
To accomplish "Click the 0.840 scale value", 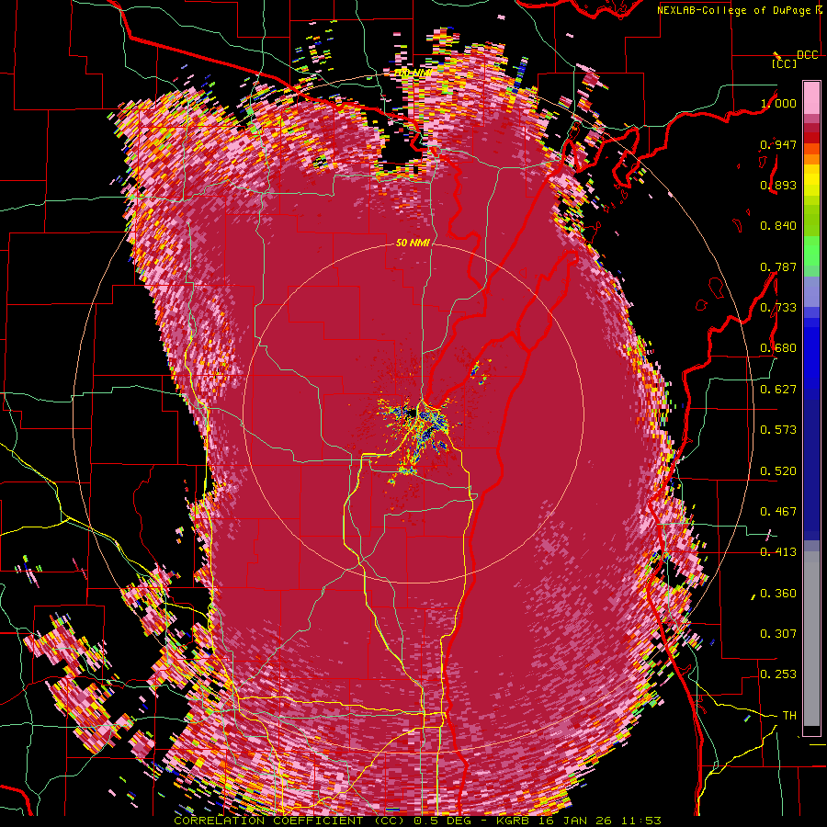I will point(778,226).
